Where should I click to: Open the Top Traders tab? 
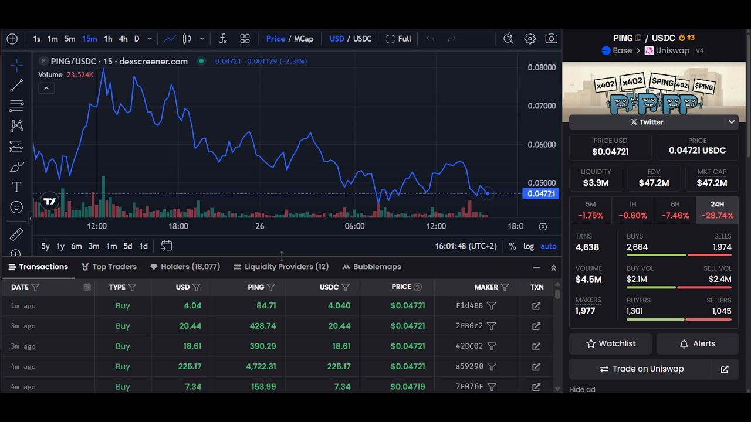click(x=109, y=267)
